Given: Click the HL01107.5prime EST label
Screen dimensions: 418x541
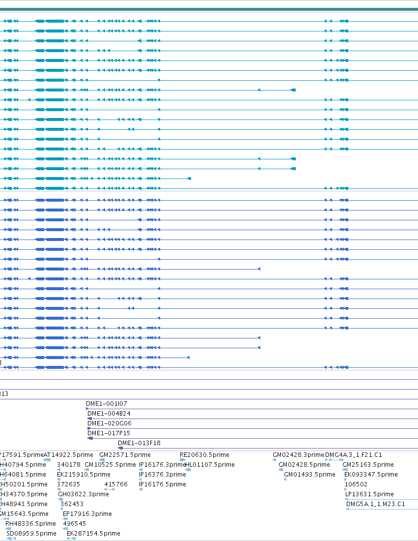Looking at the screenshot, I should pyautogui.click(x=210, y=465).
